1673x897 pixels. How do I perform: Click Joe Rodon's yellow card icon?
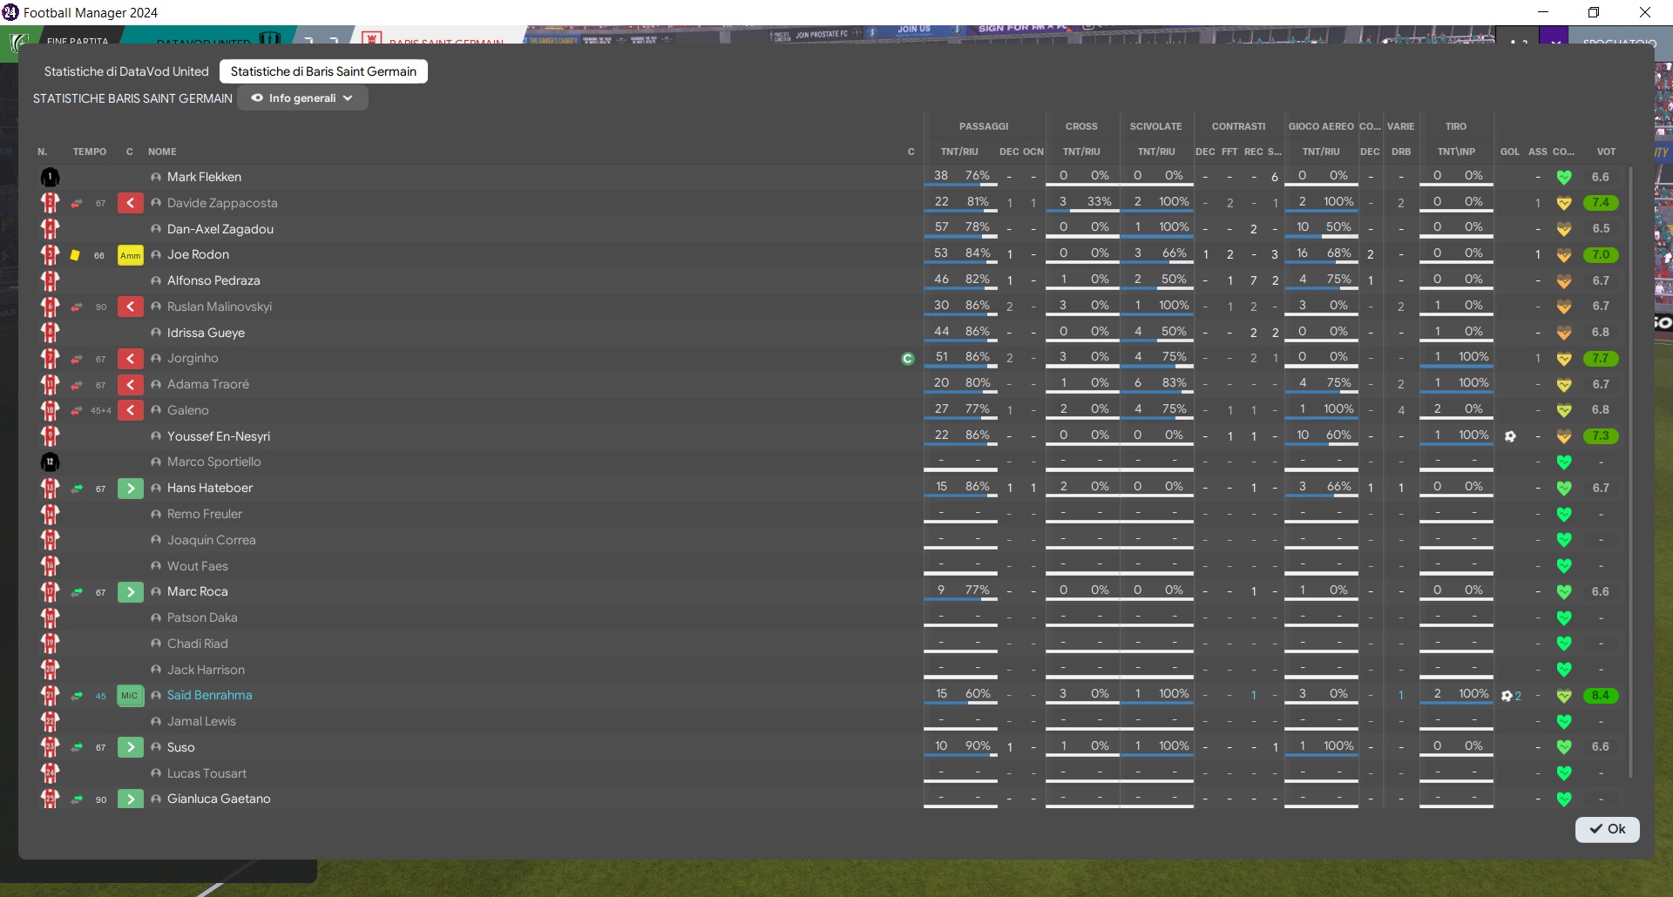[x=75, y=256]
